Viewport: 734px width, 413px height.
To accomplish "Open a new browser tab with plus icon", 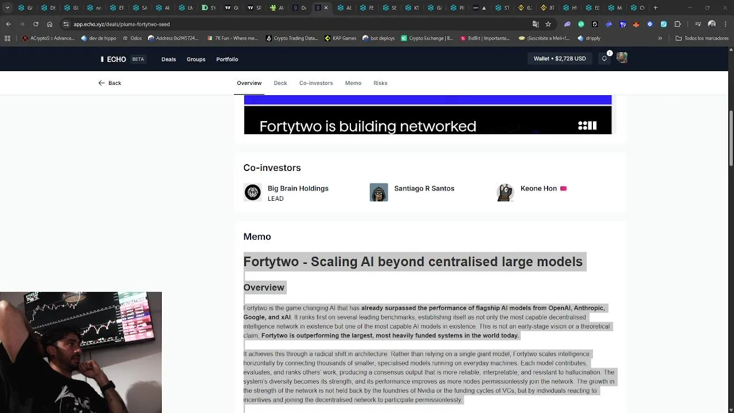I will click(655, 8).
